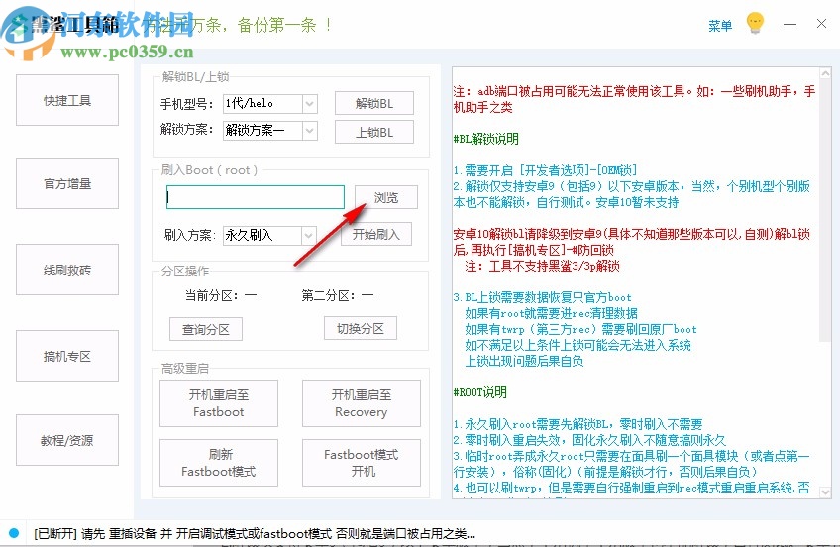Expand the 刷入方案 dropdown
This screenshot has width=840, height=547.
[308, 235]
